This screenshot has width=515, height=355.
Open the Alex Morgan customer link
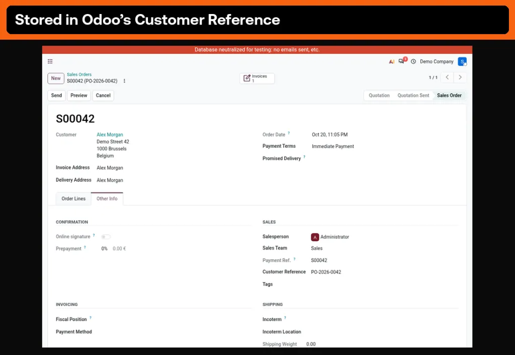[110, 135]
